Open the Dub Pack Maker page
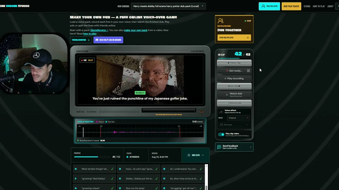The height and width of the screenshot is (190, 339). [x=291, y=6]
